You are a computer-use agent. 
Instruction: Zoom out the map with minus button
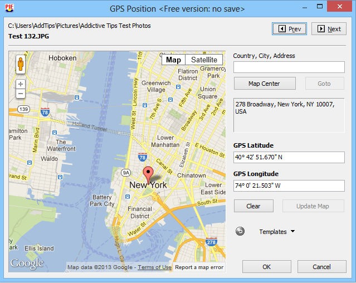coord(21,94)
